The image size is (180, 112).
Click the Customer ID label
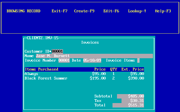coord(37,51)
